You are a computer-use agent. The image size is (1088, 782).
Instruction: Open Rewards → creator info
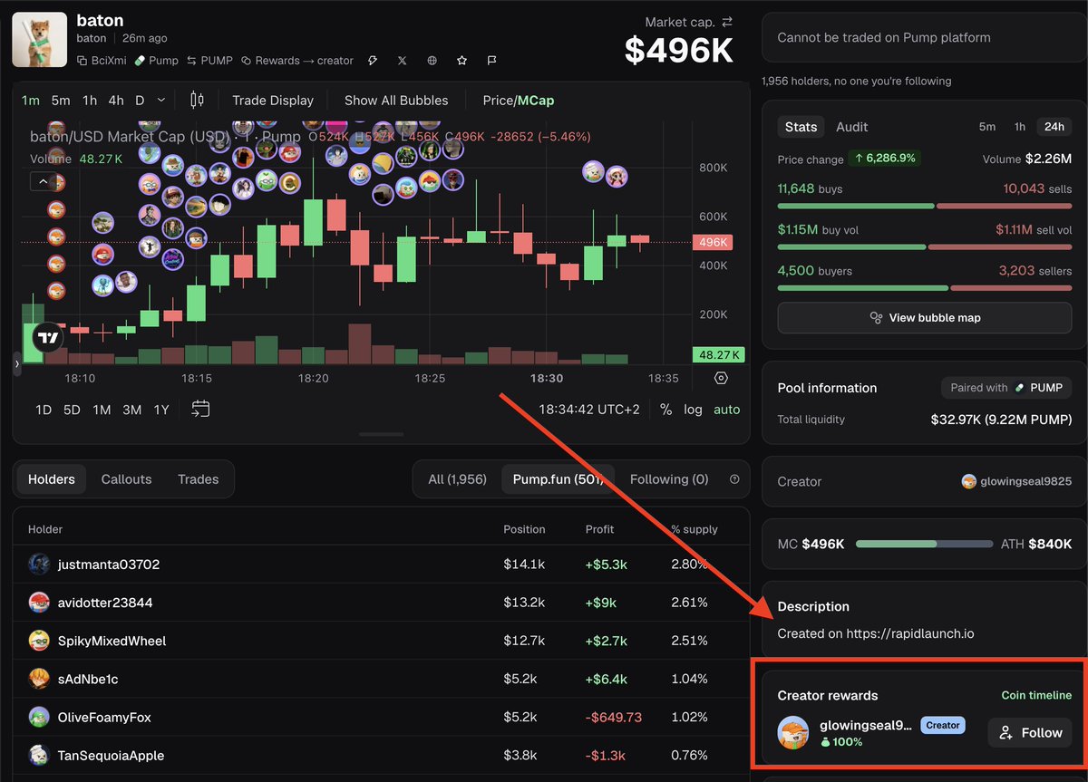(x=296, y=61)
